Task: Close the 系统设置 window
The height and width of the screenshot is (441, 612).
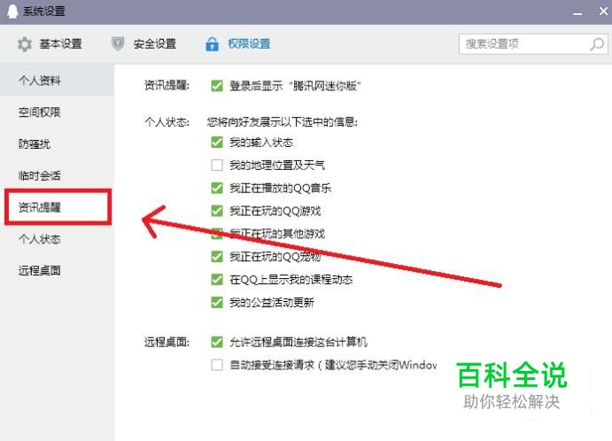Action: click(603, 12)
